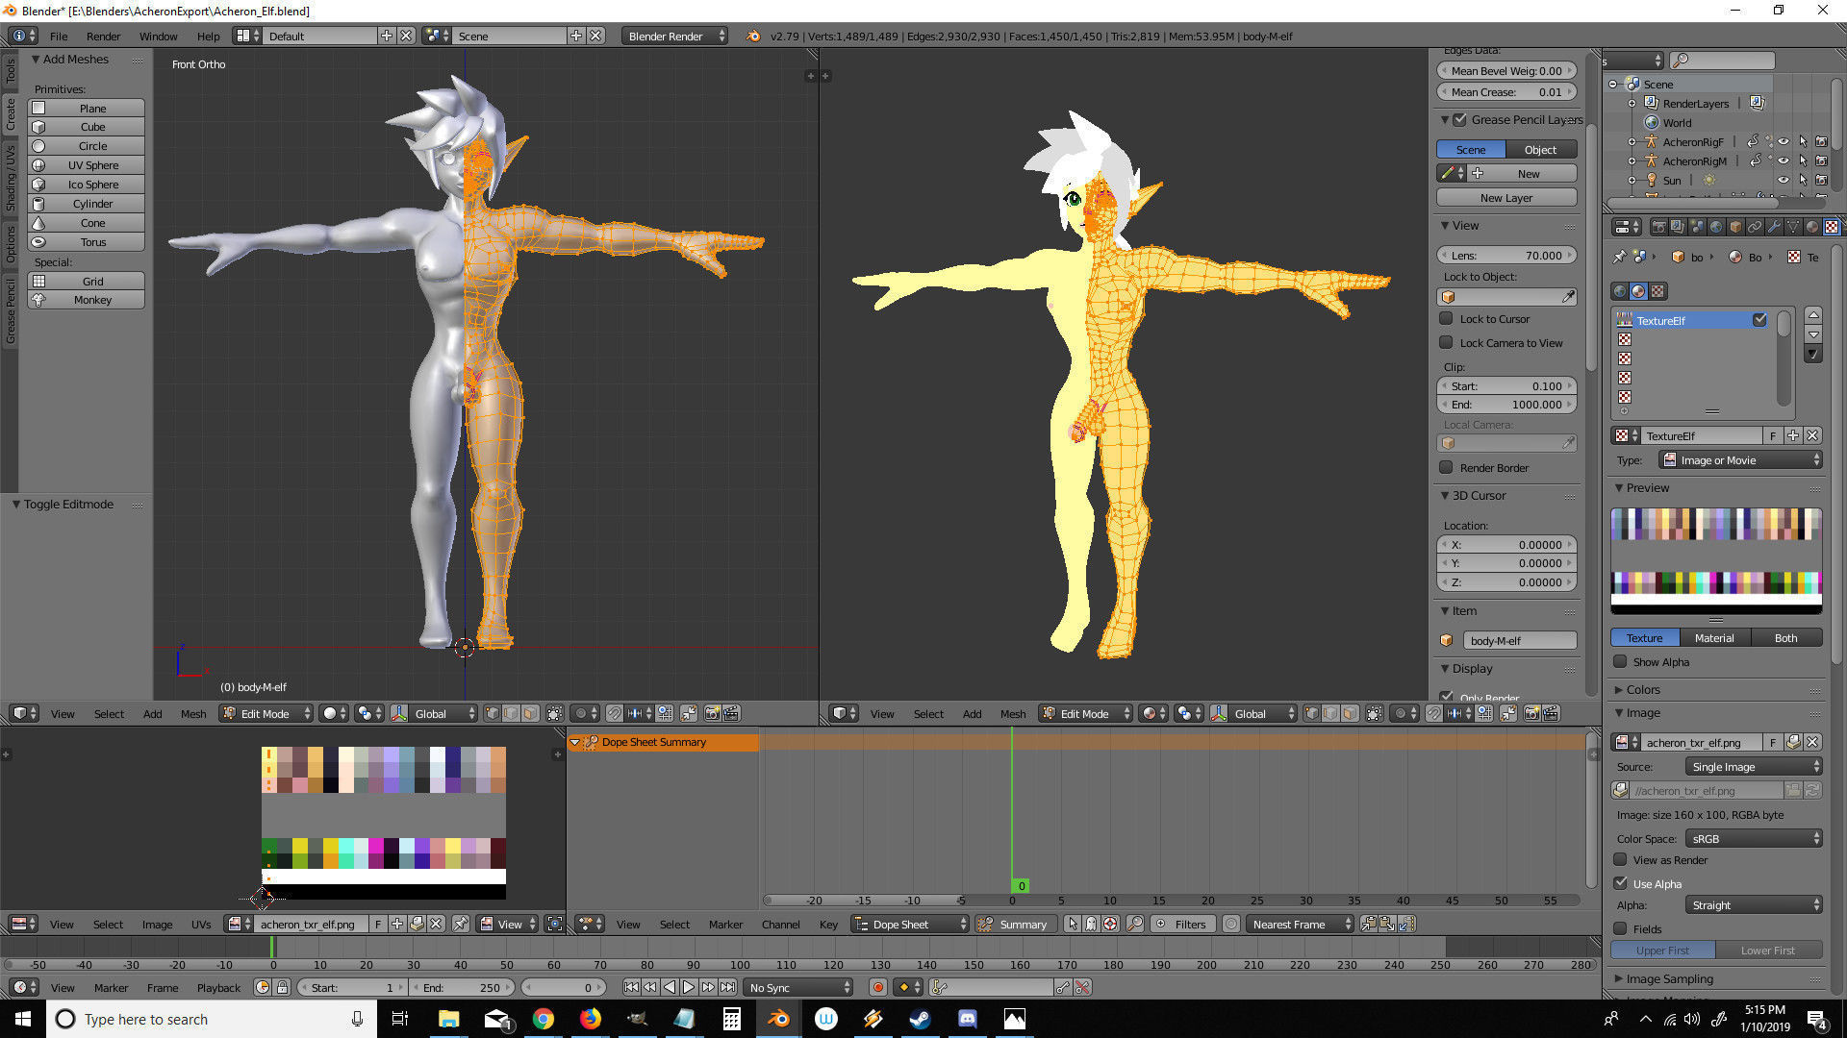
Task: Open the Render menu in top bar
Action: (103, 36)
